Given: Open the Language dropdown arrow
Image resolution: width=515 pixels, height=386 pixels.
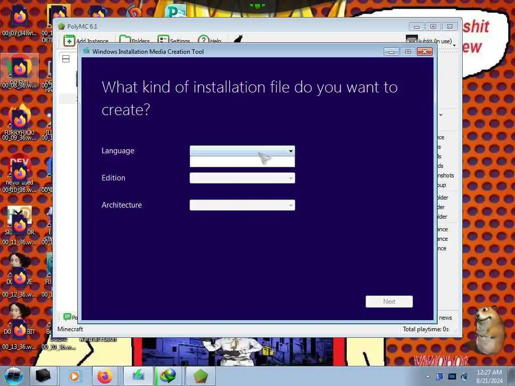Looking at the screenshot, I should (291, 151).
